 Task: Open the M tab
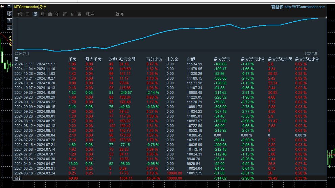tap(72, 14)
